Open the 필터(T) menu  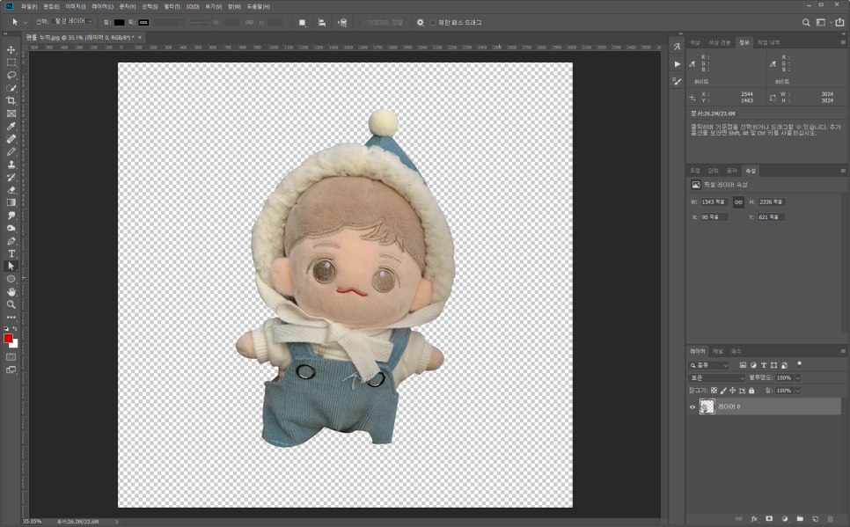click(171, 6)
